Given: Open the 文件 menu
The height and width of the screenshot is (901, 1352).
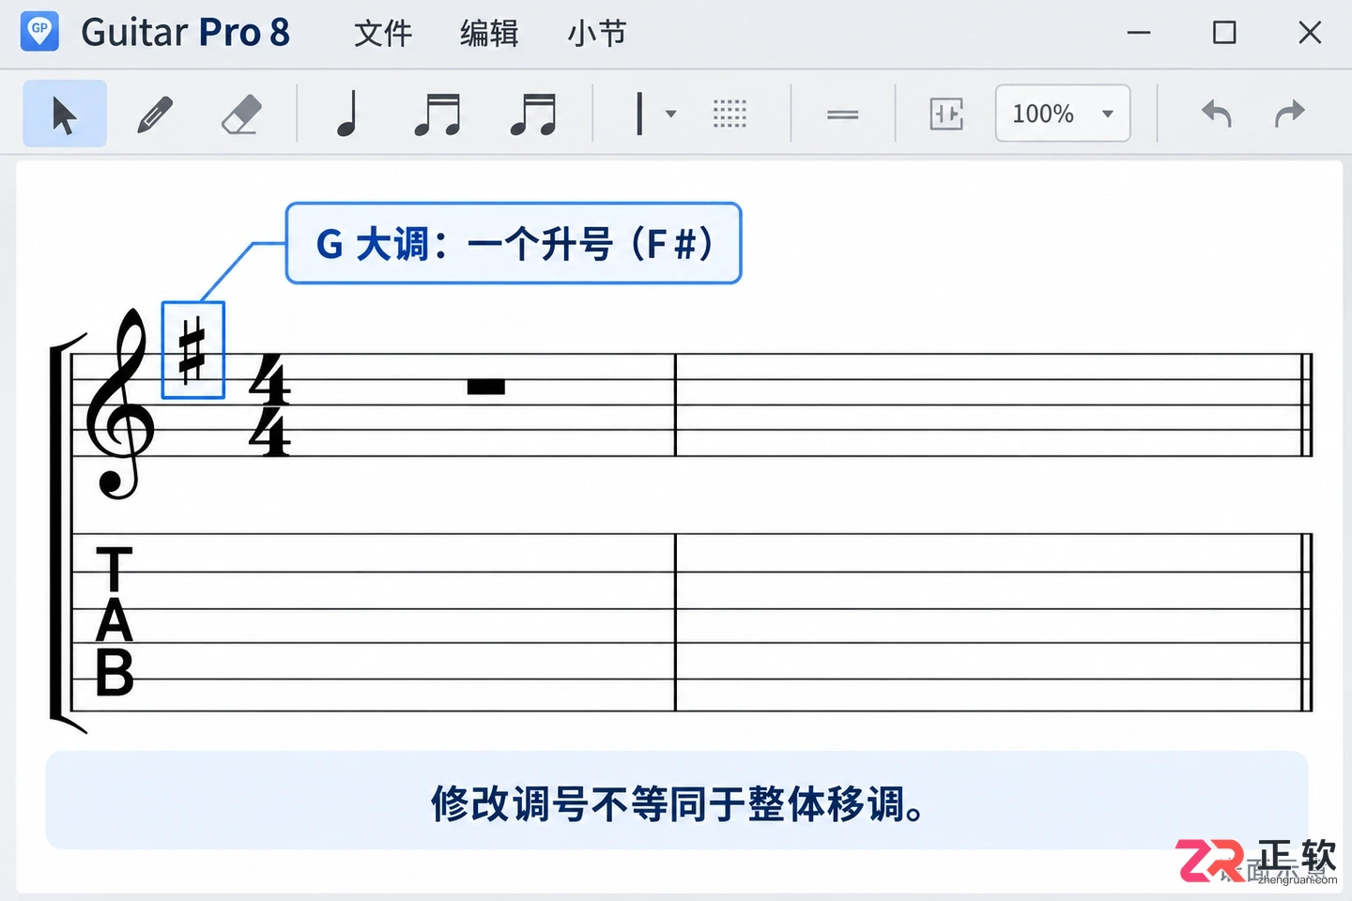Looking at the screenshot, I should (383, 34).
